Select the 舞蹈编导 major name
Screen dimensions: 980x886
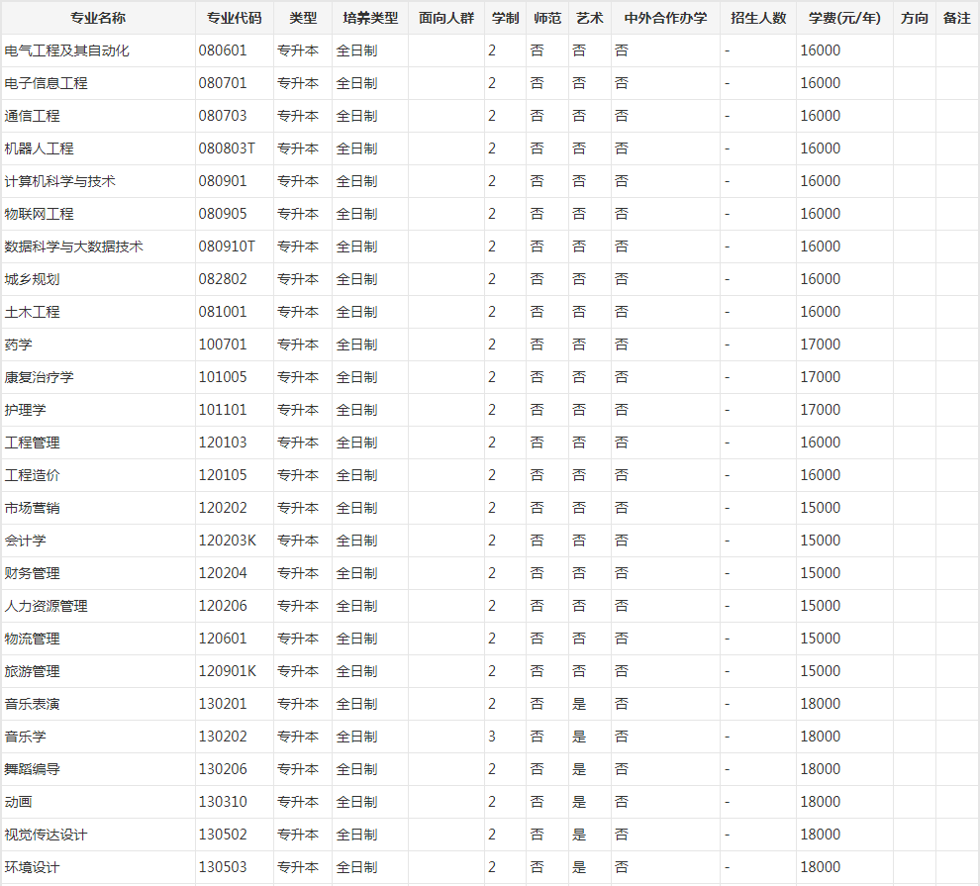click(33, 769)
